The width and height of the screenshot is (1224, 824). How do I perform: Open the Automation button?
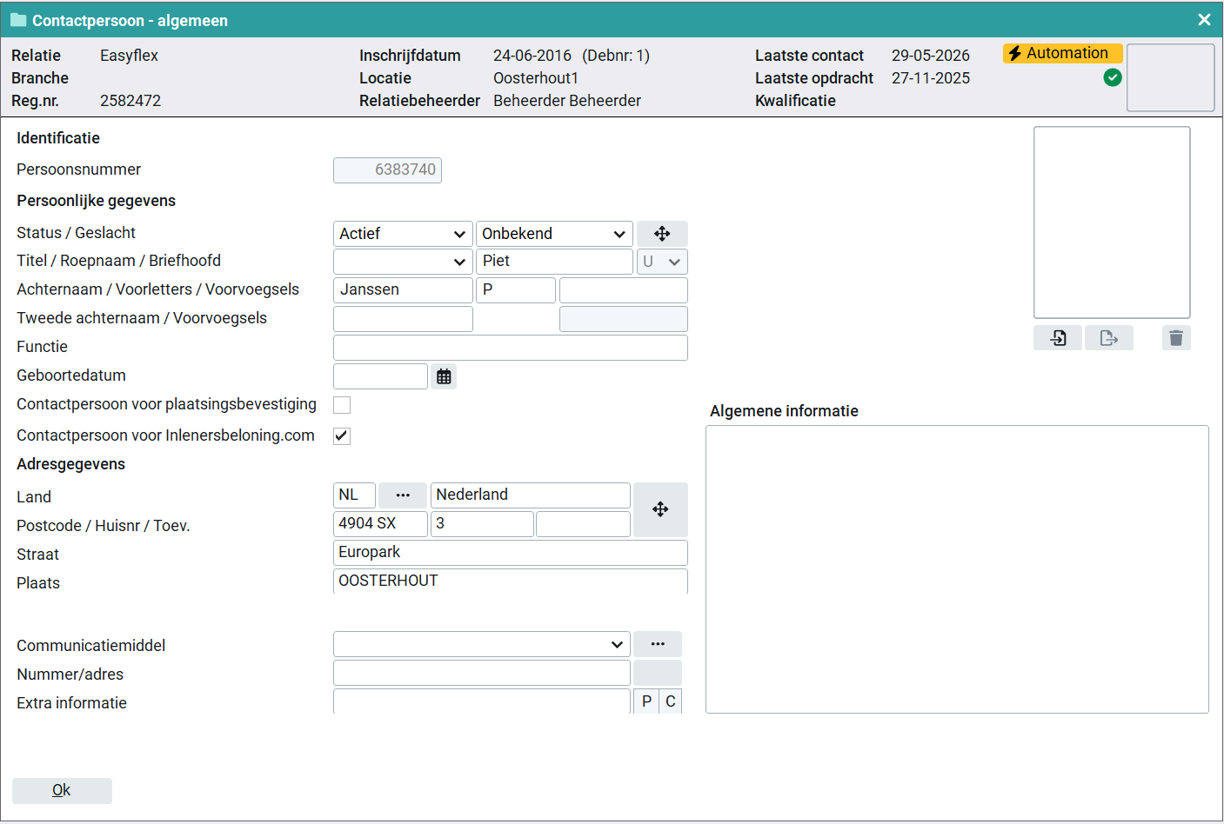point(1063,53)
